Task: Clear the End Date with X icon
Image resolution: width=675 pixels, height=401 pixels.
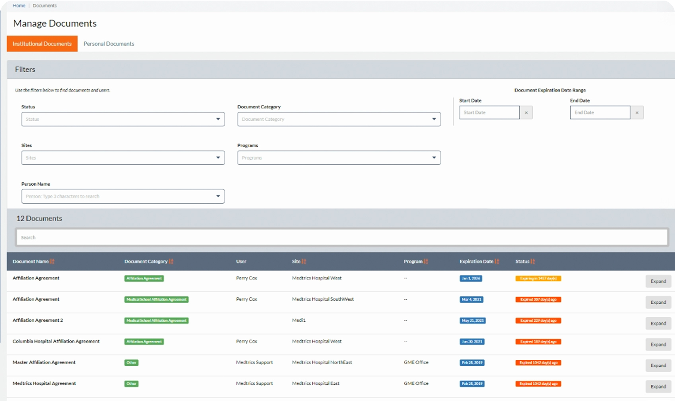Action: pyautogui.click(x=637, y=113)
